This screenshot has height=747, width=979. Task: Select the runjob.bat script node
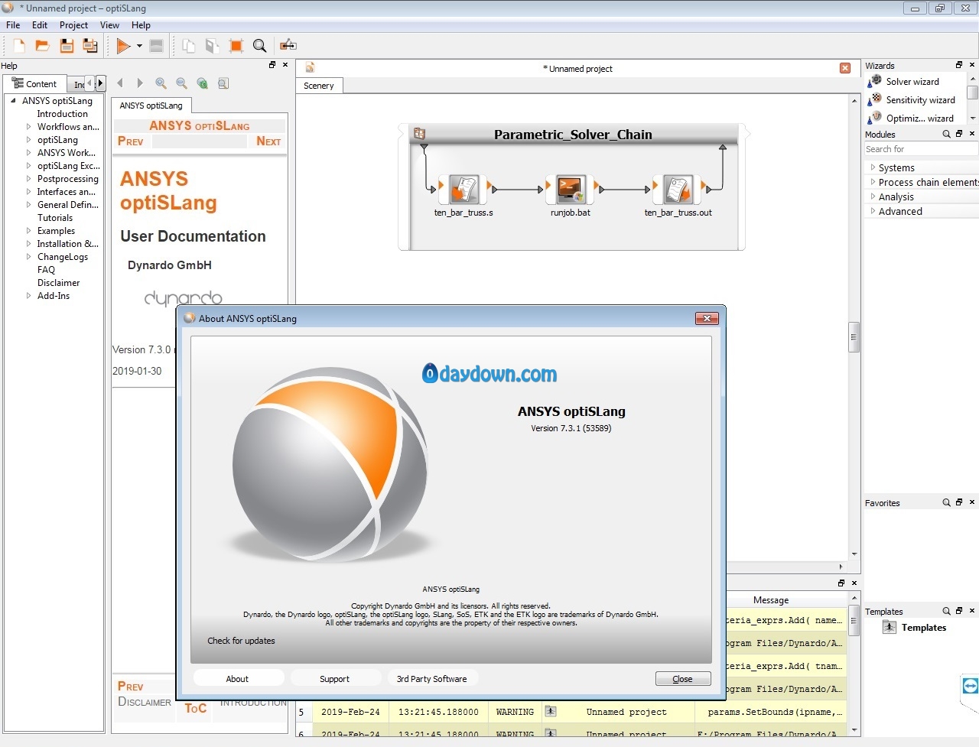pos(571,188)
